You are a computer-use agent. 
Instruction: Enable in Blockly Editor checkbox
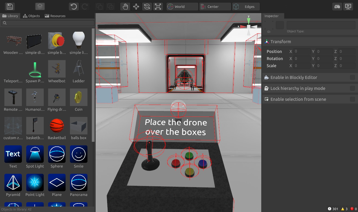pos(353,78)
